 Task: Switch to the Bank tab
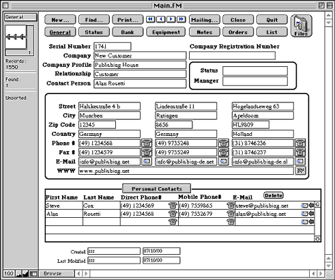(128, 32)
